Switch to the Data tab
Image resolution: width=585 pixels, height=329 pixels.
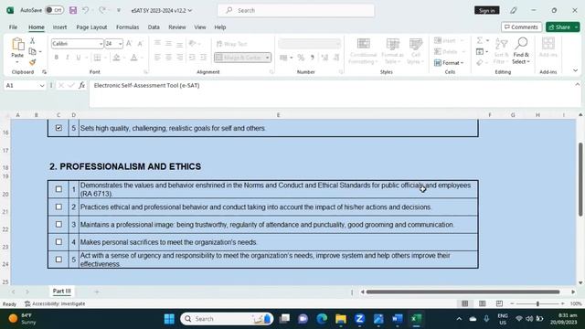(154, 27)
